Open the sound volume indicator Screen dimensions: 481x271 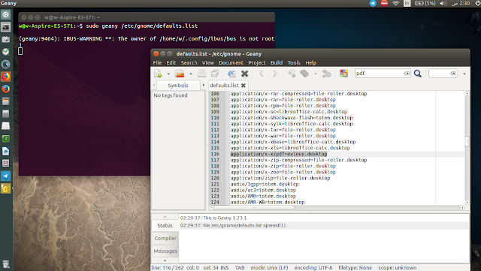(443, 3)
